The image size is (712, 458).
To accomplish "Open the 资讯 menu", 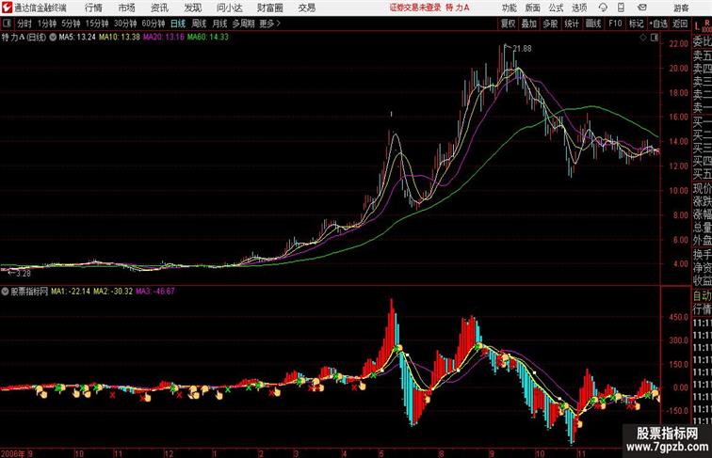I will coord(159,8).
